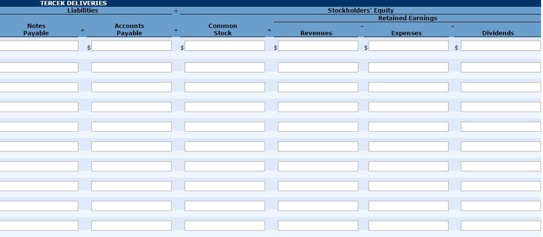Activate the last-row Revenues input
The width and height of the screenshot is (543, 237).
(x=318, y=225)
